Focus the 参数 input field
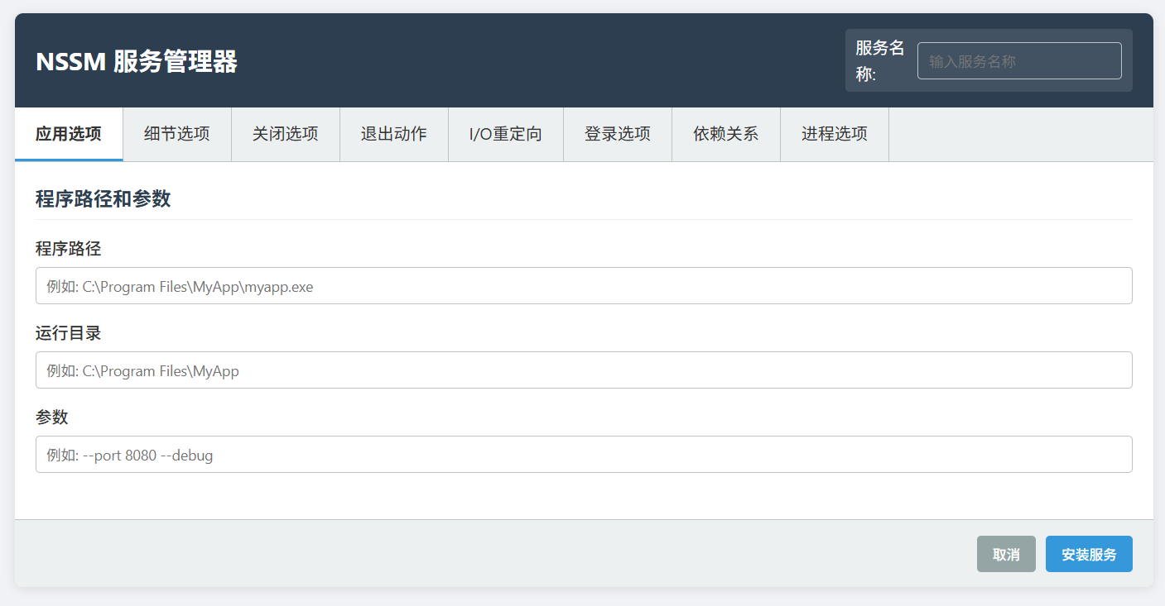This screenshot has width=1165, height=606. [x=584, y=454]
